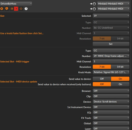This screenshot has width=132, height=130.
Task: Click the orange dotted grid icon
Action: [x=12, y=9]
